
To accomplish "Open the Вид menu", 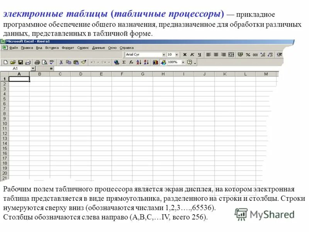I will coord(39,48).
